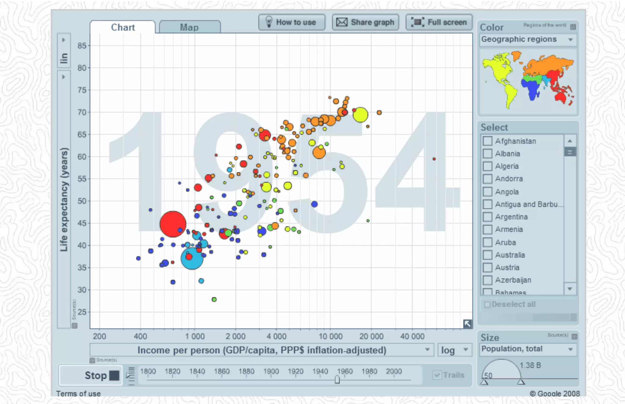Switch to the Map tab
The width and height of the screenshot is (625, 404).
click(190, 27)
